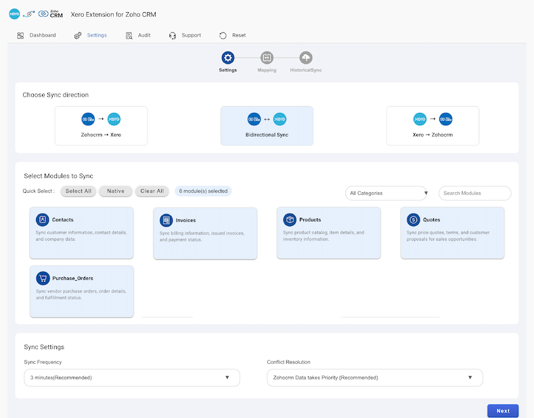Click the Reset circular arrow icon
The image size is (534, 418).
click(x=223, y=35)
